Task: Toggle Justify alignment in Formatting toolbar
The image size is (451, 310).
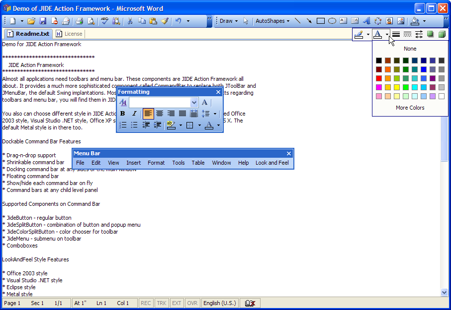Action: coord(182,114)
